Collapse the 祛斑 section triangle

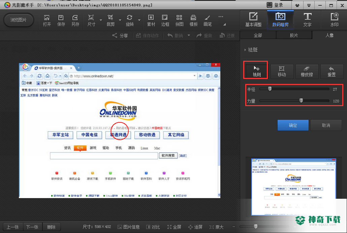[245, 50]
